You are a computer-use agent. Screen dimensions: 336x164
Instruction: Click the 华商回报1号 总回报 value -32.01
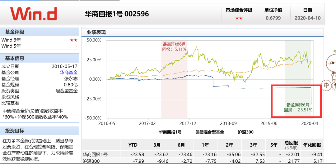point(293,155)
